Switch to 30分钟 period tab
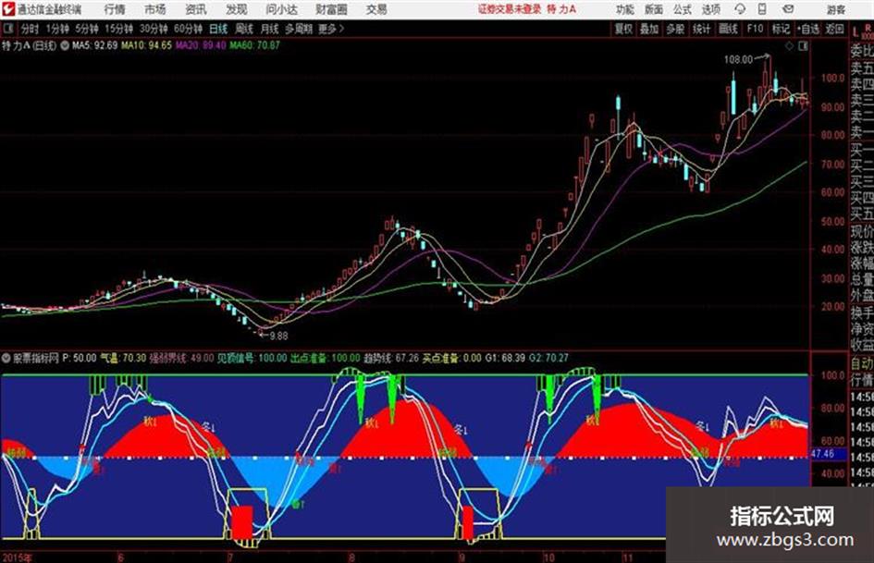The width and height of the screenshot is (874, 563). [x=154, y=29]
